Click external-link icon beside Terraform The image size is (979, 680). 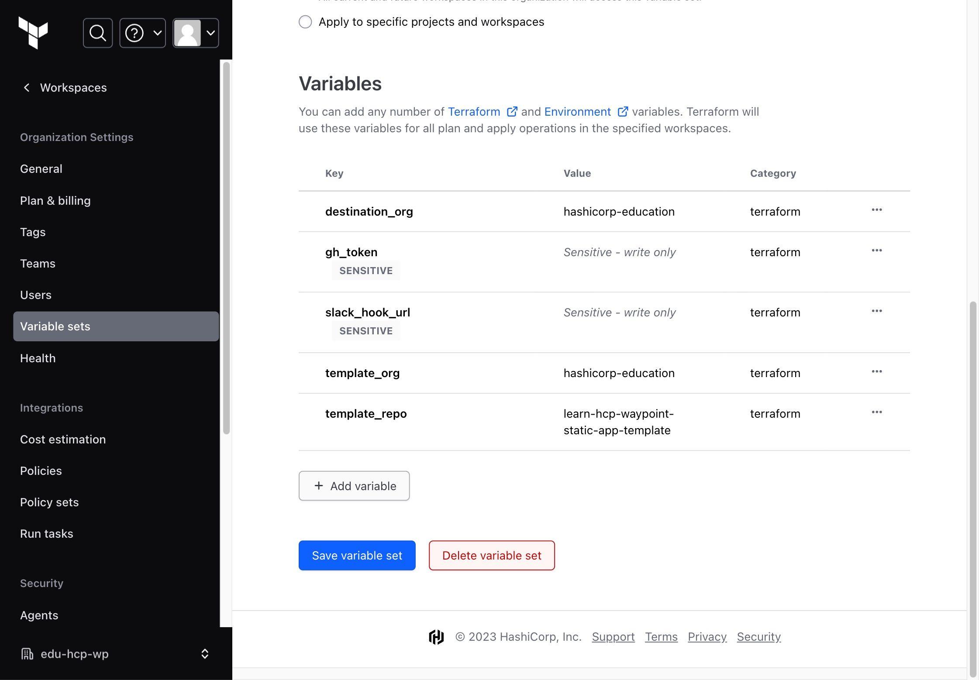[512, 112]
